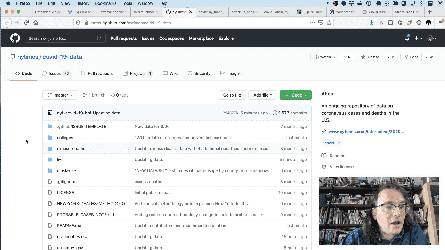Open the Projects tab
This screenshot has height=250, width=445.
pos(138,73)
